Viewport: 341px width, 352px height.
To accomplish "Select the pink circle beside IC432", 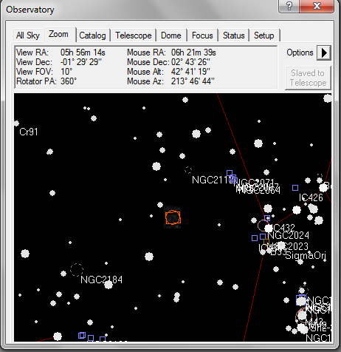I will click(262, 226).
